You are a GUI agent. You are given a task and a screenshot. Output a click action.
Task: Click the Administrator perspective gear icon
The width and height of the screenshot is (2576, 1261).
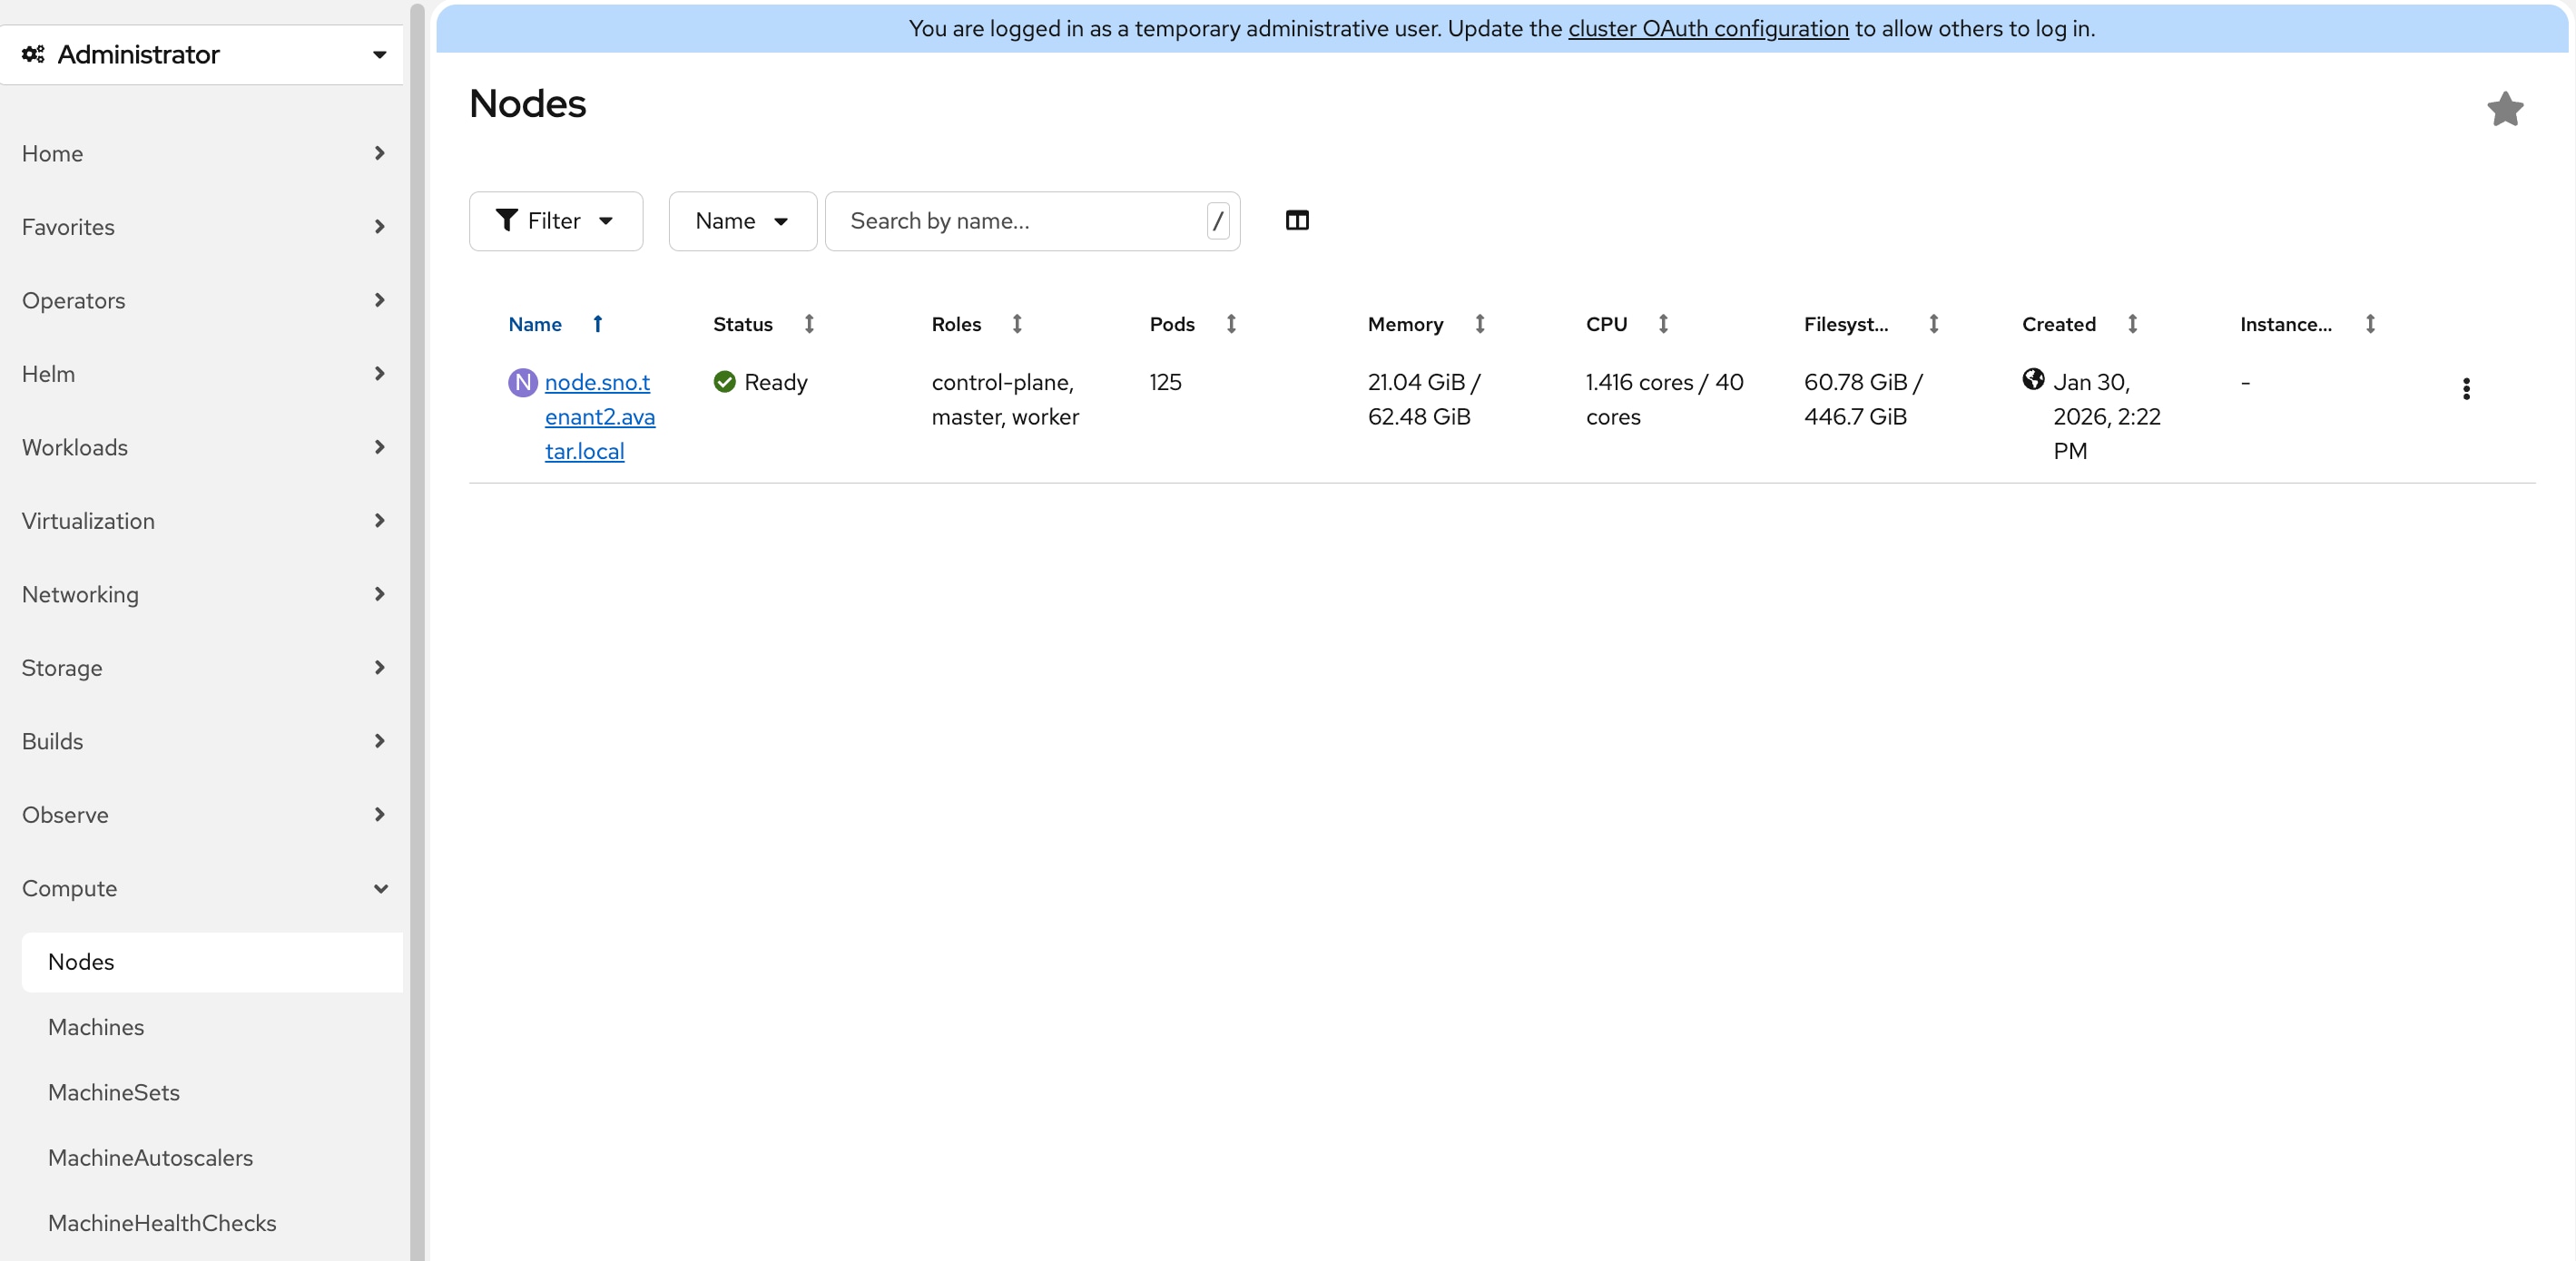(33, 54)
